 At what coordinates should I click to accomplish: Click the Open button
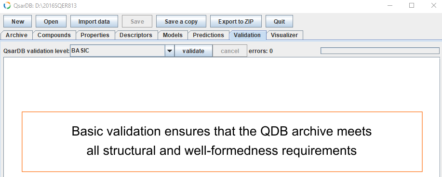pyautogui.click(x=51, y=21)
